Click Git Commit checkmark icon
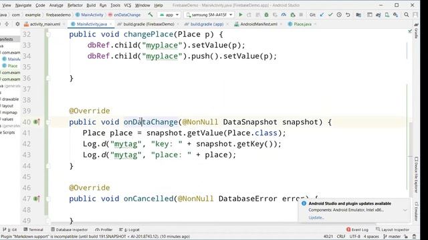Screen dimensions: 428x240 330,15
